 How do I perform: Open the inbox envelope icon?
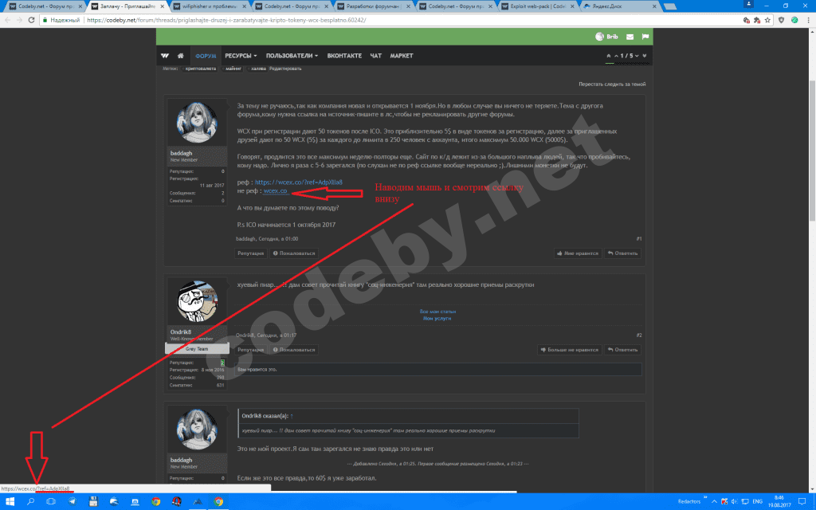(x=630, y=37)
